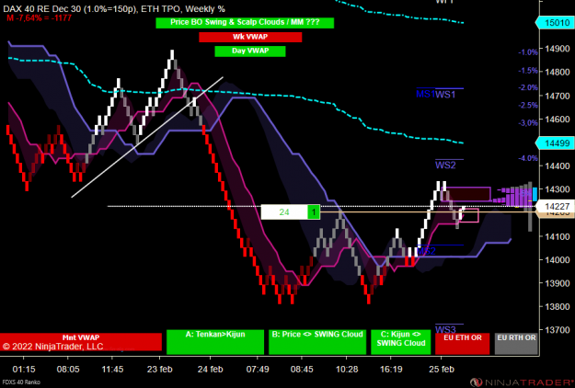Click the B: Price <> SWING Cloud box
Screen dimensions: 575x388
[317, 342]
